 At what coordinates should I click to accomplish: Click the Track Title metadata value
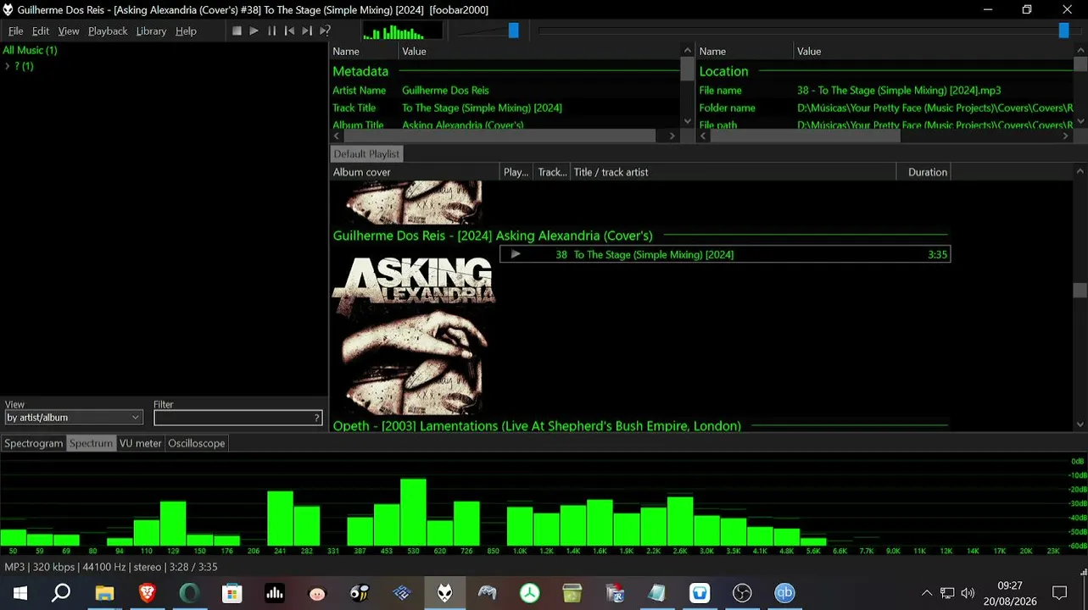[482, 108]
